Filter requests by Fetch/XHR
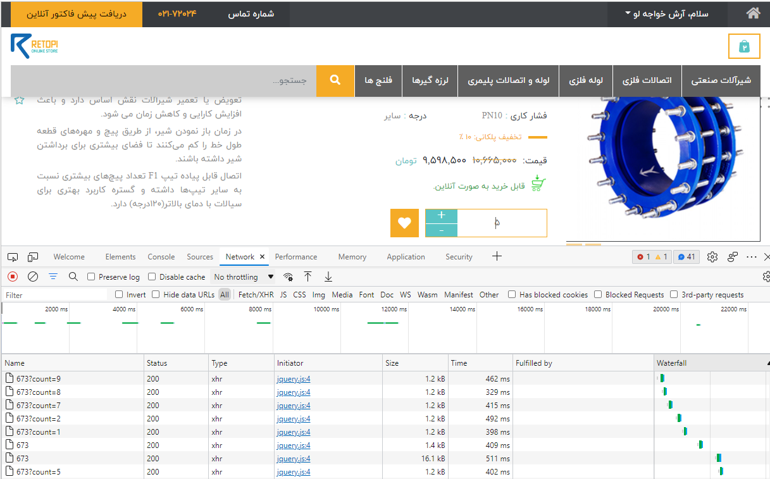This screenshot has width=770, height=479. pos(257,294)
